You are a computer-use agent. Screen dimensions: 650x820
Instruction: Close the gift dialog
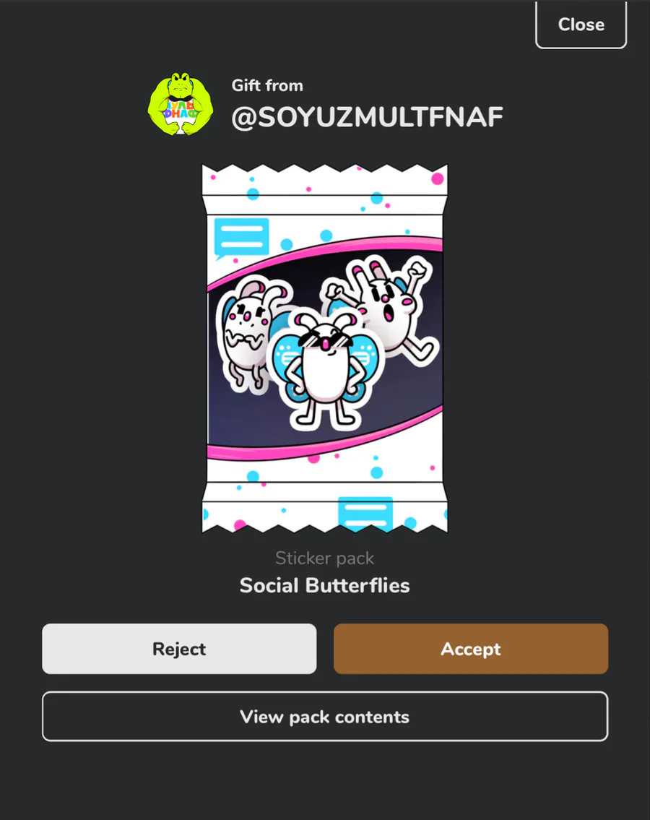(581, 25)
